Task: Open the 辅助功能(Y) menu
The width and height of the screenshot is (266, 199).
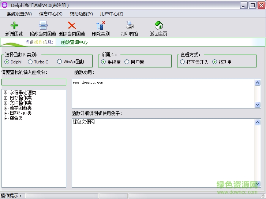Action: [x=81, y=14]
